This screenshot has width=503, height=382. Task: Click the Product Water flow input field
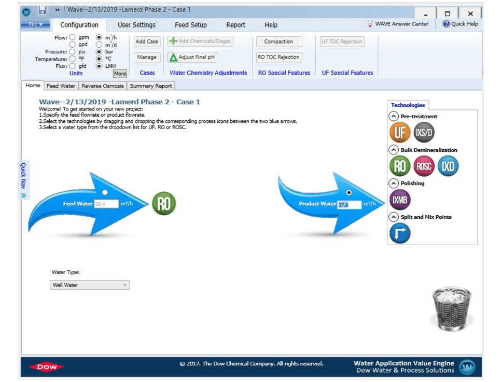click(350, 205)
